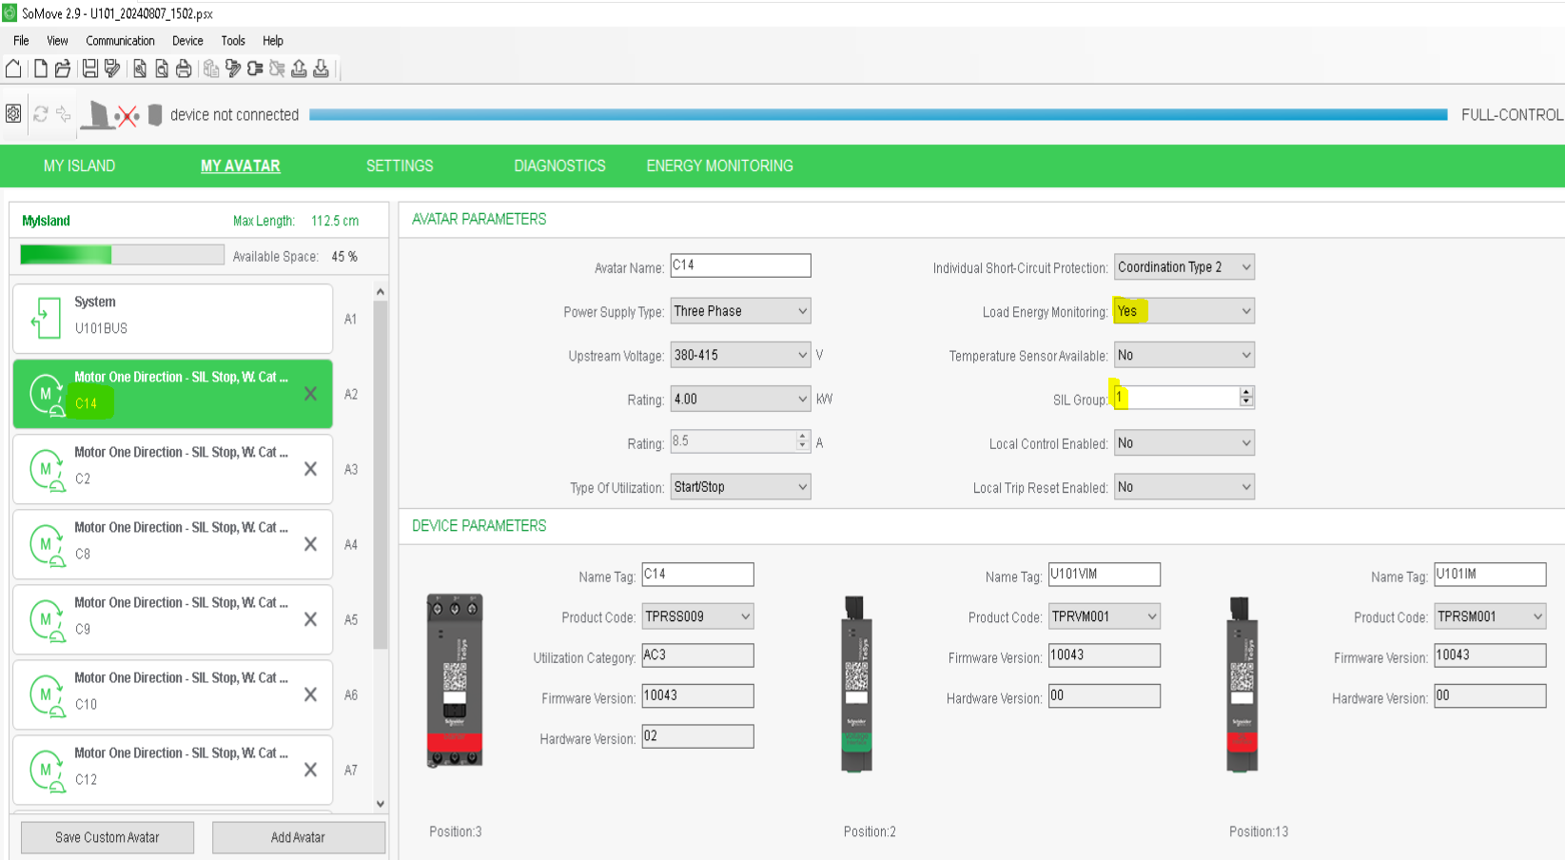The image size is (1565, 860).
Task: Open print preview (page with magnifier icon)
Action: coord(162,68)
